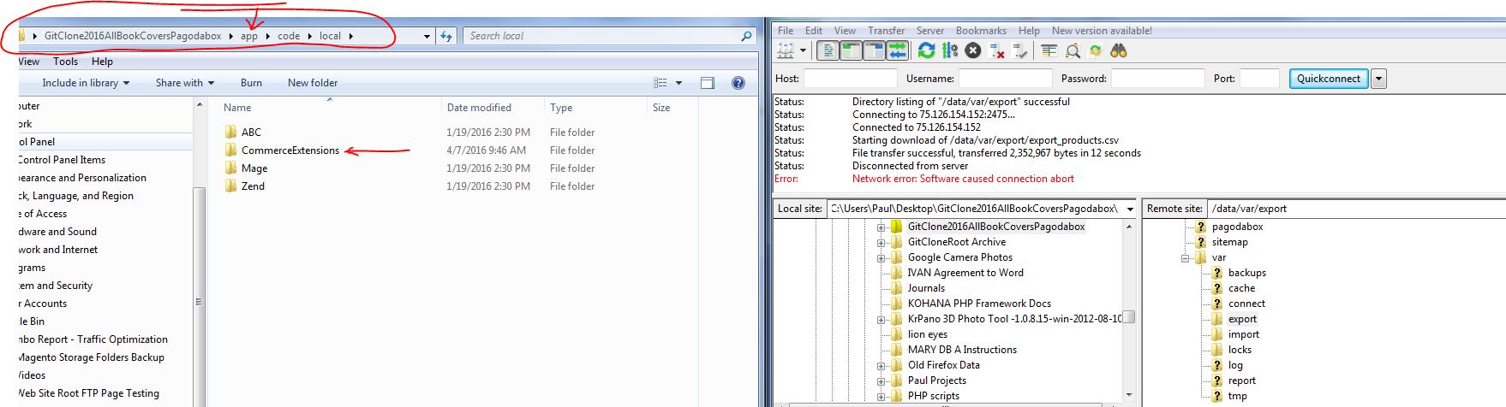Open Quickconnect history dropdown arrow
Viewport: 1506px width, 407px height.
(x=1378, y=79)
